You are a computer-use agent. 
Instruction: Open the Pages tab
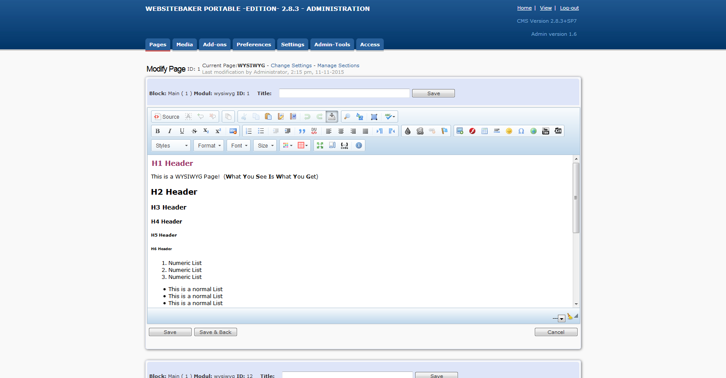[158, 45]
